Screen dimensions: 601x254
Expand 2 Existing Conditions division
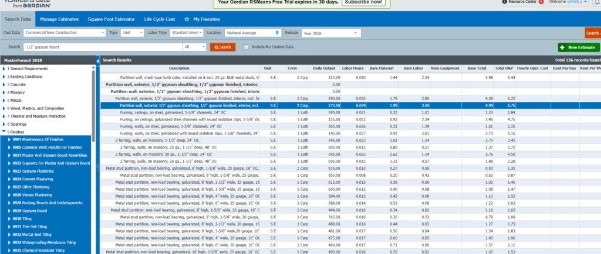4,77
